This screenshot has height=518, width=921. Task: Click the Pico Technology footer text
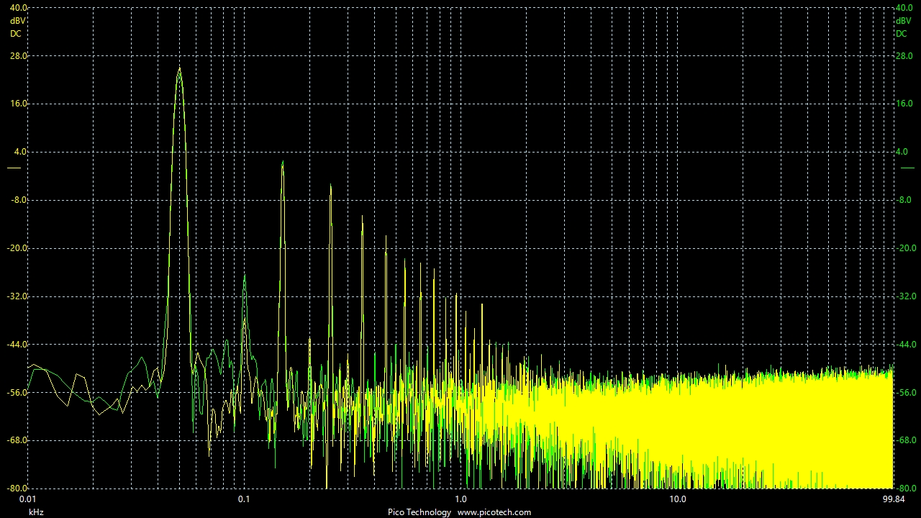(x=419, y=512)
